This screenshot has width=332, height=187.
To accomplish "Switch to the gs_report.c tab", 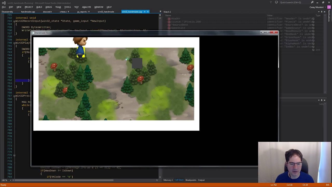I will click(x=82, y=12).
